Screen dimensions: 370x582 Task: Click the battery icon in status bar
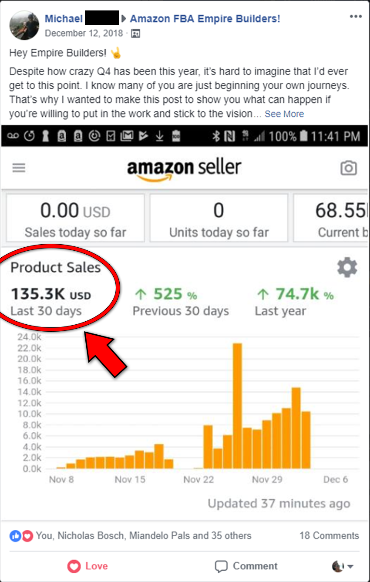click(x=304, y=137)
